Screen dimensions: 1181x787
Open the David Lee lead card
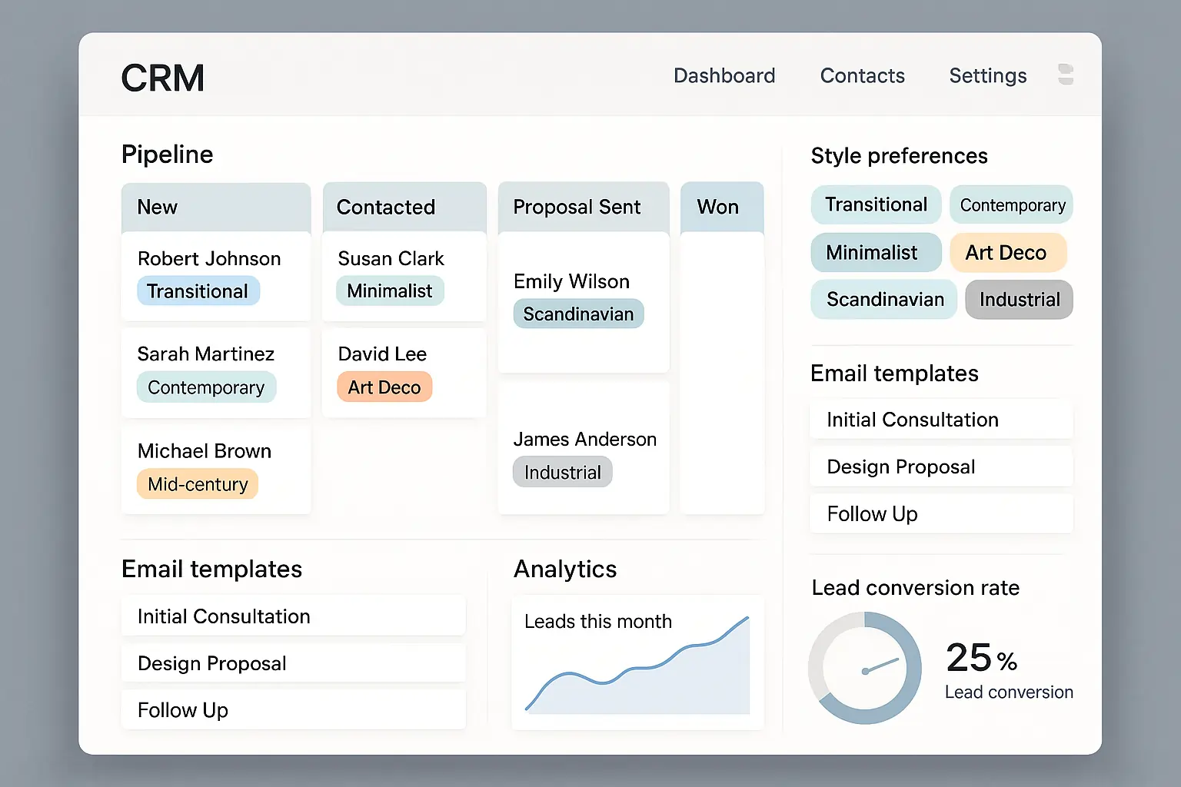[404, 373]
